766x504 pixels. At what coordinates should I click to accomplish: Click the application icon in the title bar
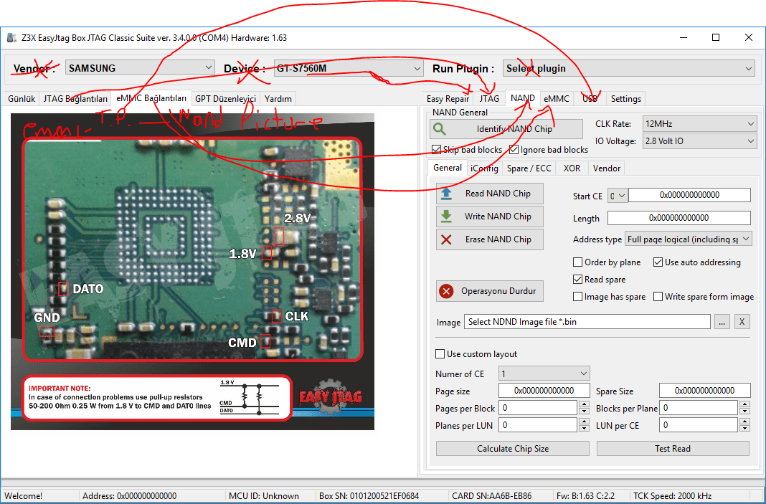pos(11,37)
